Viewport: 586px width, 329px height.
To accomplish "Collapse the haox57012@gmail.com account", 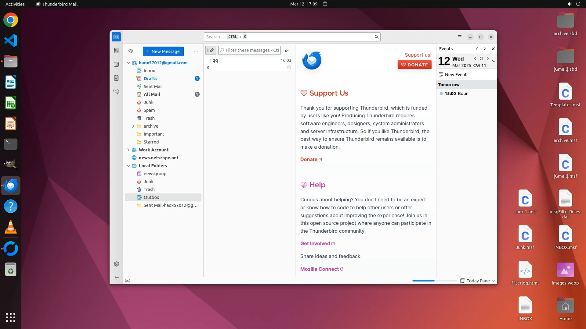I will tap(128, 63).
